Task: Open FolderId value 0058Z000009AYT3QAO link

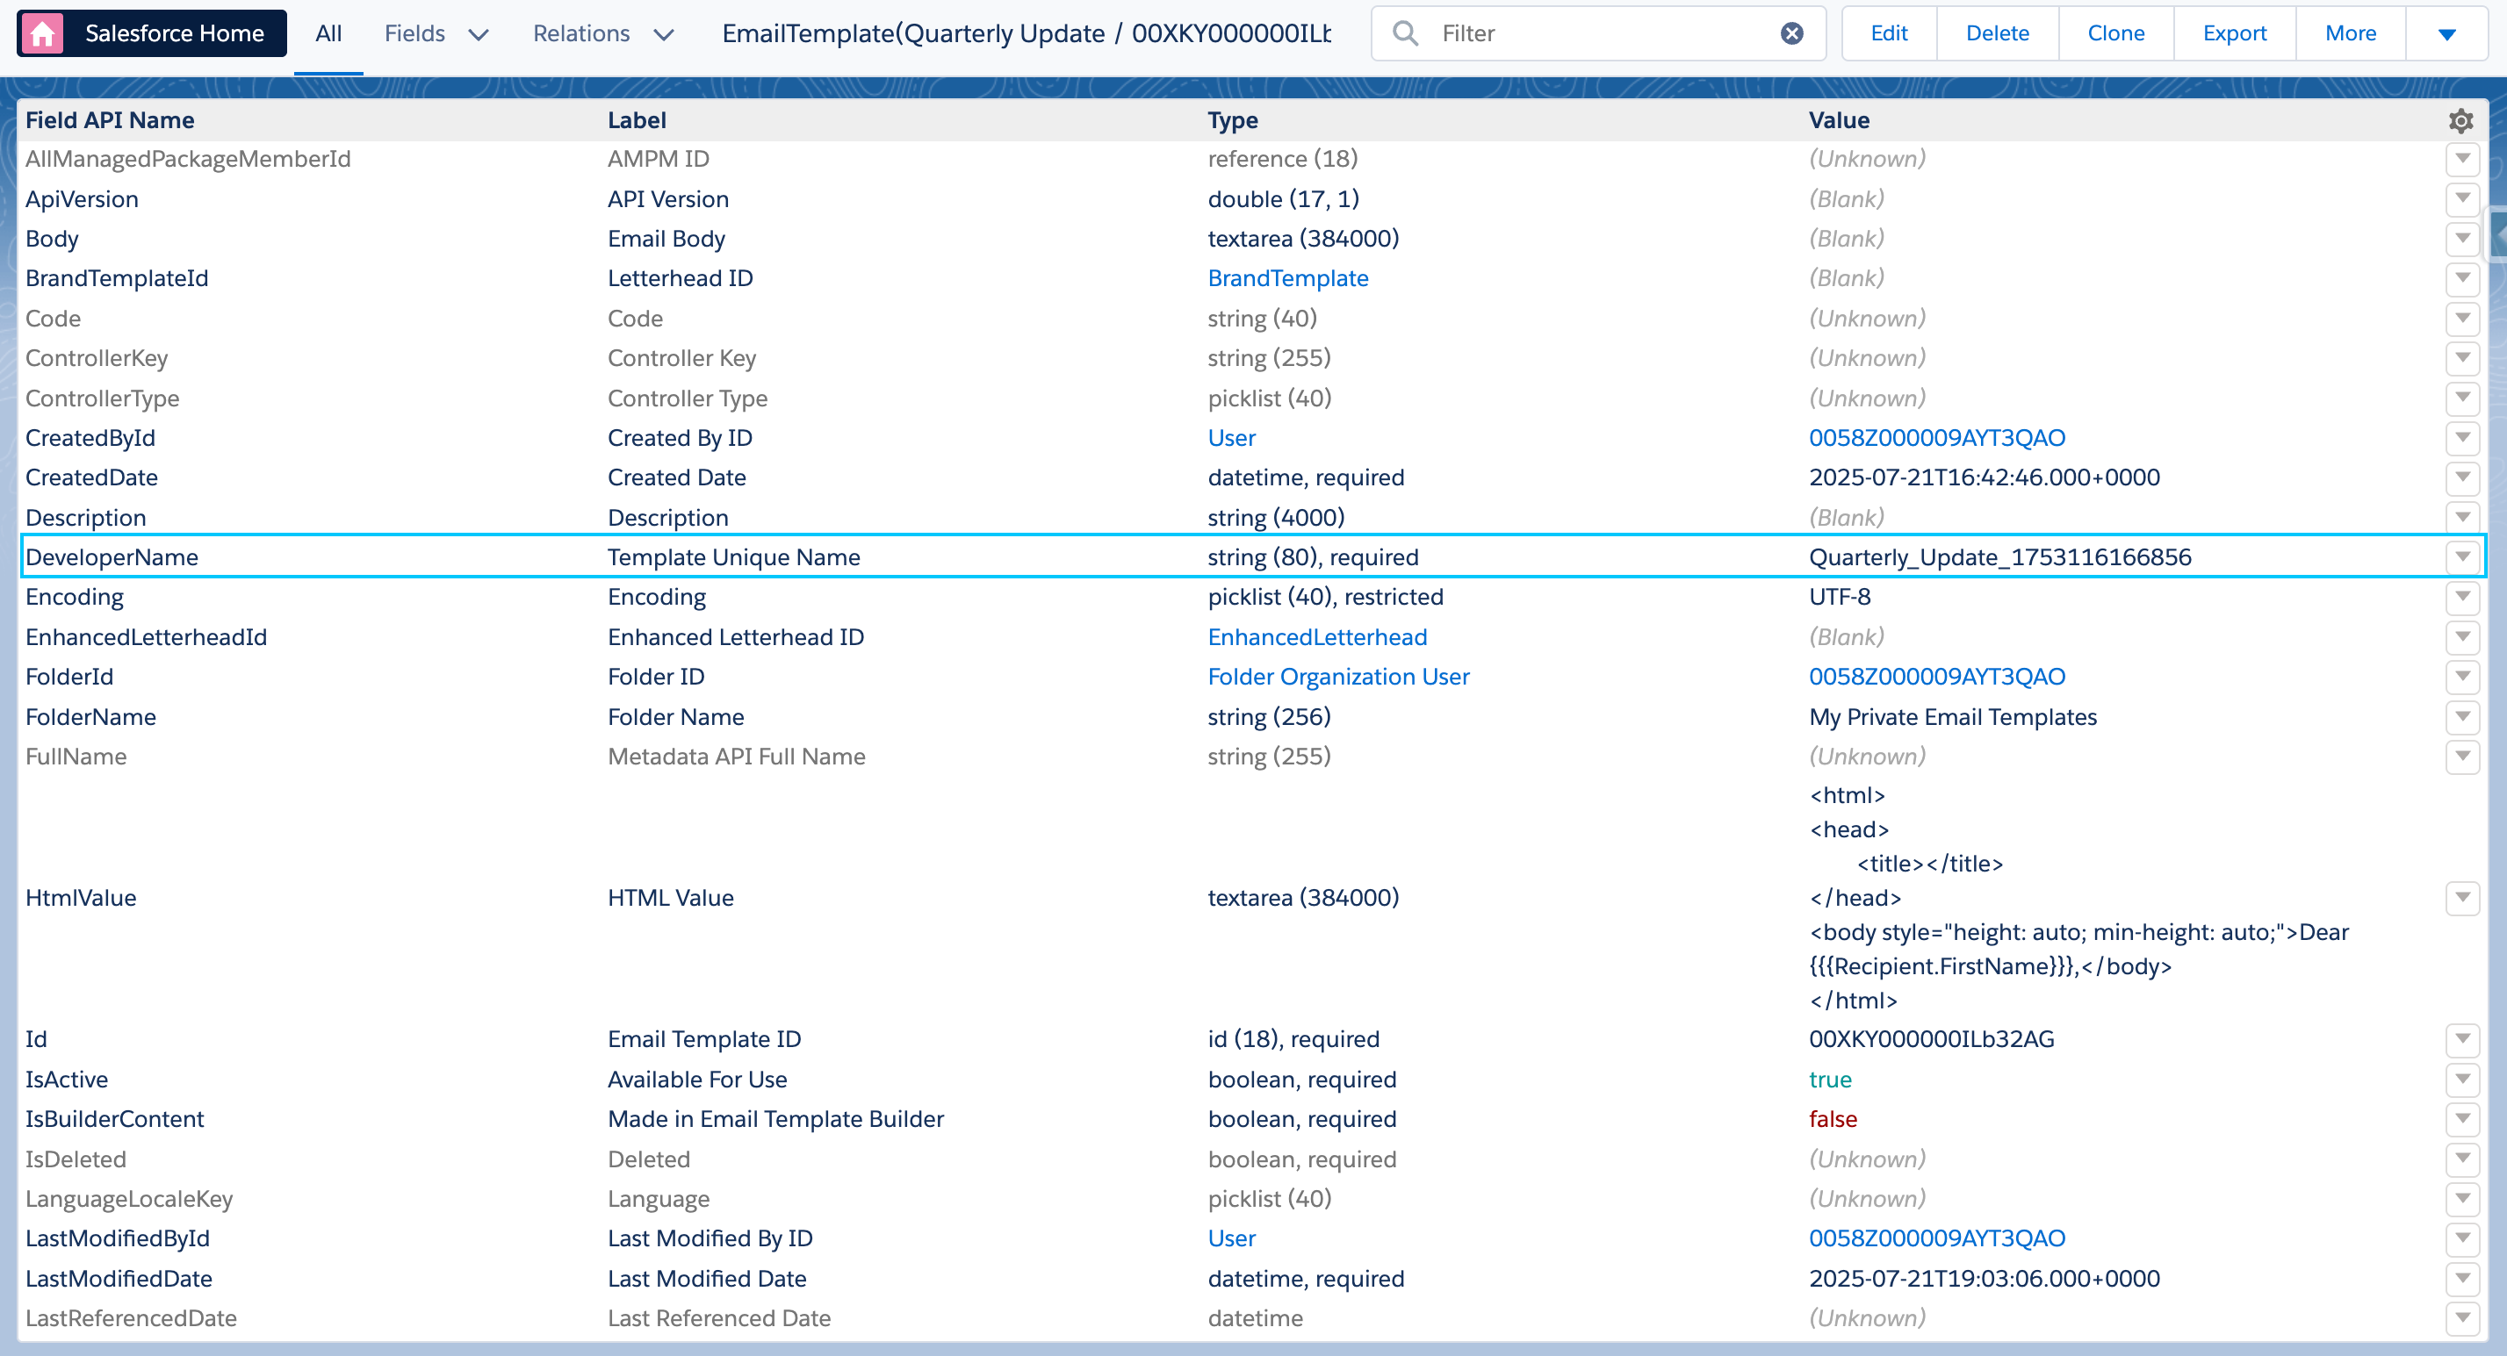Action: [1937, 677]
